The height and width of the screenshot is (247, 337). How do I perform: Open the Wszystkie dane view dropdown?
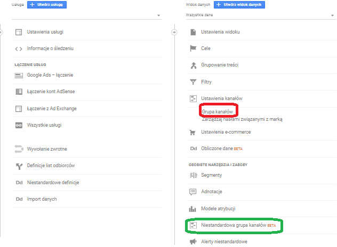click(x=333, y=16)
